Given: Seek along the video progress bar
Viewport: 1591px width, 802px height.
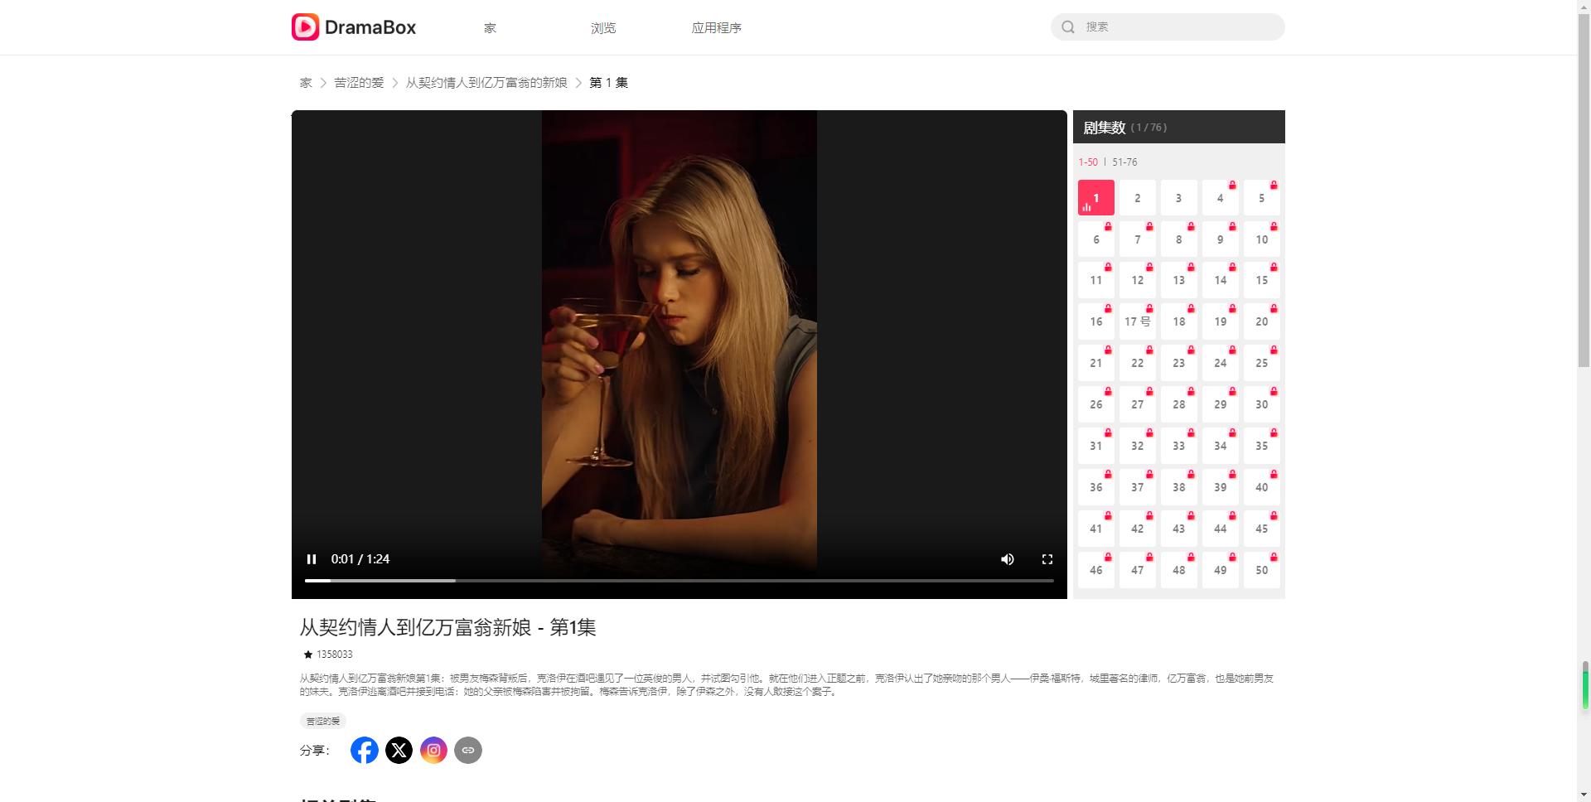Looking at the screenshot, I should 679,581.
